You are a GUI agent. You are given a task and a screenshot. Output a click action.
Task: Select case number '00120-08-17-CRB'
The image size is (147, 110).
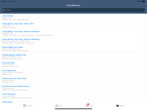(x=7, y=33)
